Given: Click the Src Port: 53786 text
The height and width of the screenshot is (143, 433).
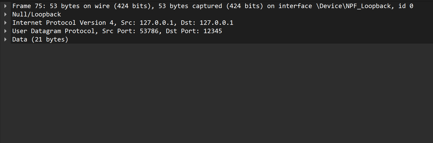Looking at the screenshot, I should (131, 31).
